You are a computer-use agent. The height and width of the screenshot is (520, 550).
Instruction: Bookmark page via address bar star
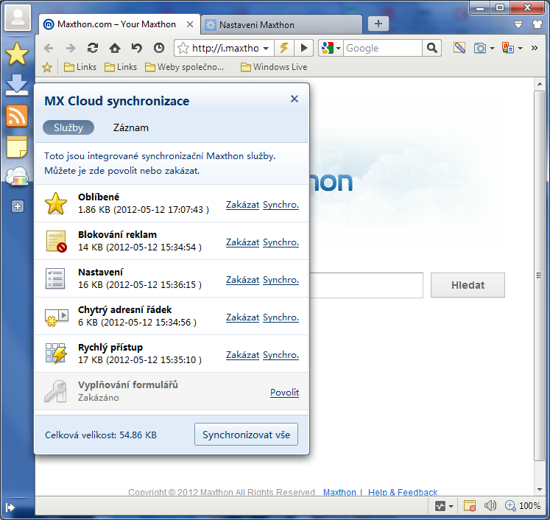[183, 48]
